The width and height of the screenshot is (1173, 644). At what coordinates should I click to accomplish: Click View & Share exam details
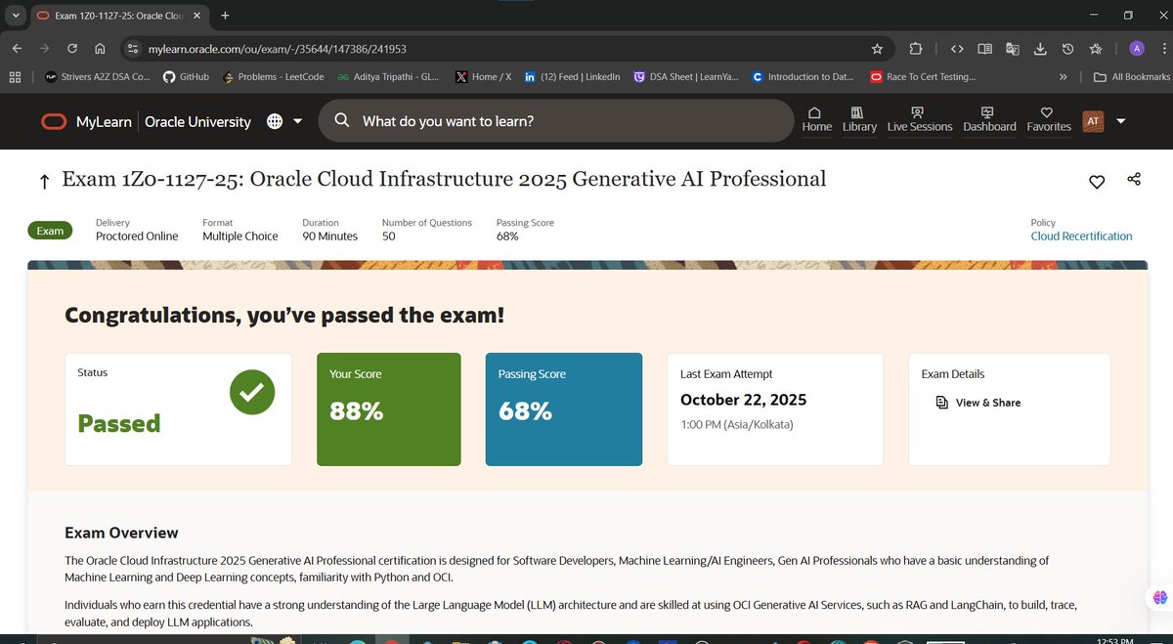(x=978, y=403)
